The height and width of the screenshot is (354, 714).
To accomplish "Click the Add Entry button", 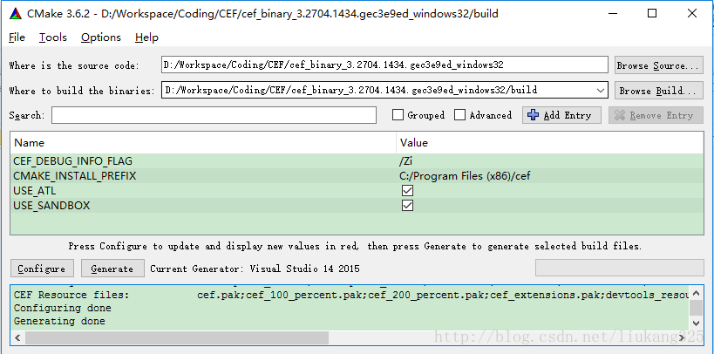I will click(x=561, y=115).
